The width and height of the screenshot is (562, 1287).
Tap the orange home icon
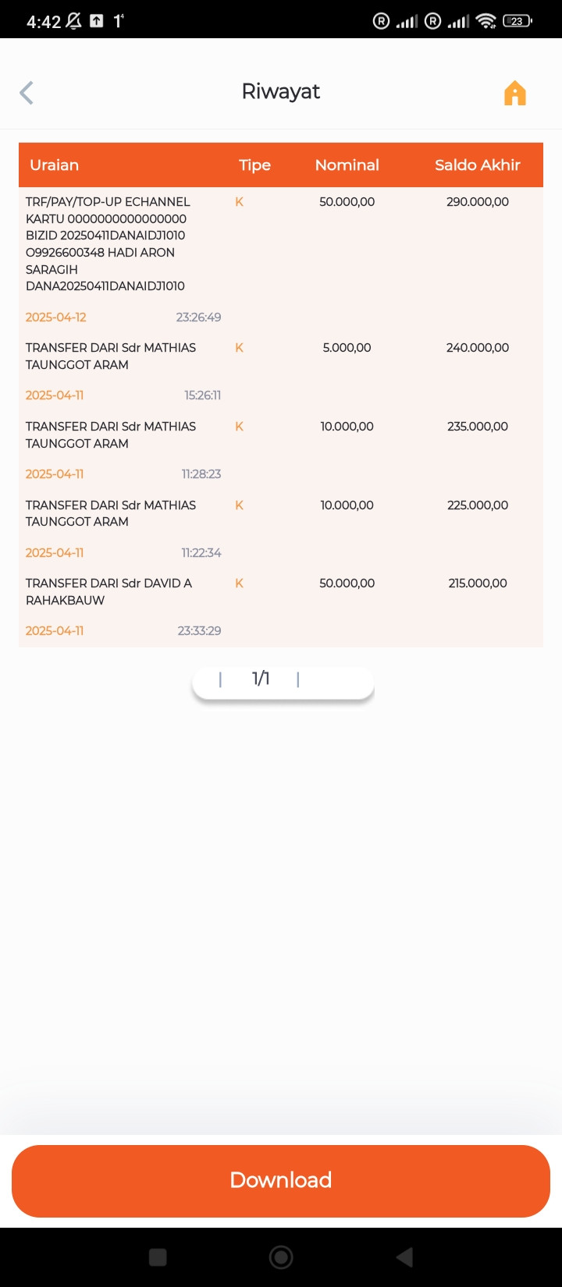point(514,93)
